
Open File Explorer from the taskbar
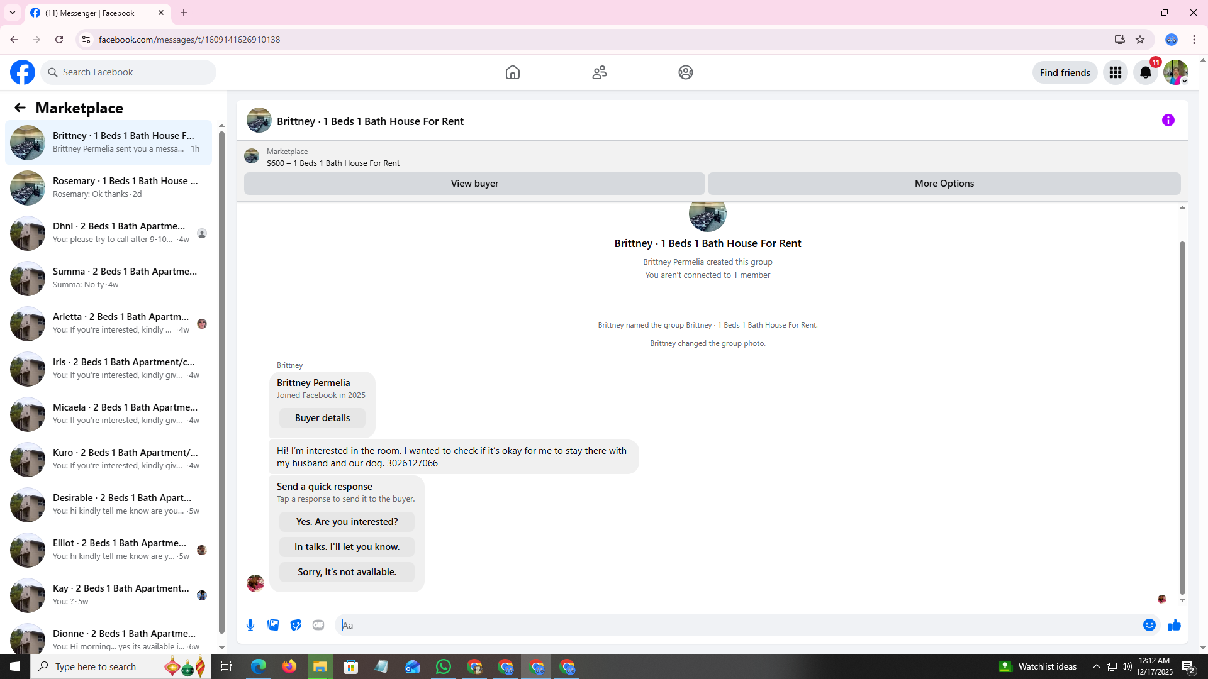click(x=320, y=666)
